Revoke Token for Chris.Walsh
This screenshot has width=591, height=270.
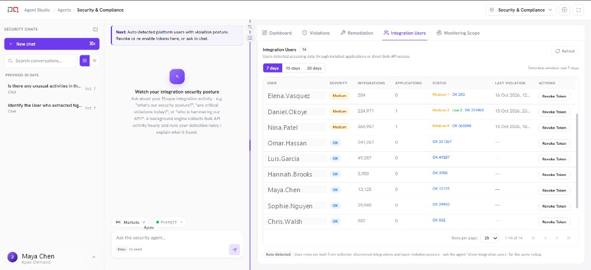(x=554, y=222)
